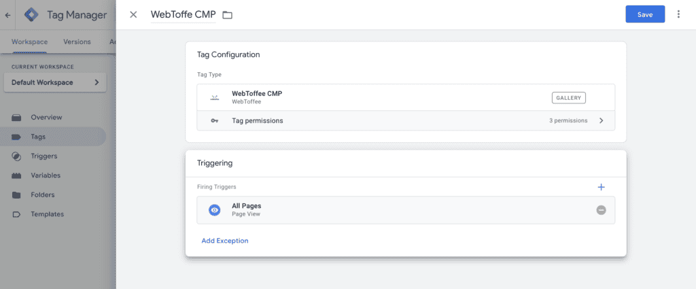Viewport: 696px width, 289px height.
Task: Click the Tag Manager logo icon
Action: (31, 15)
